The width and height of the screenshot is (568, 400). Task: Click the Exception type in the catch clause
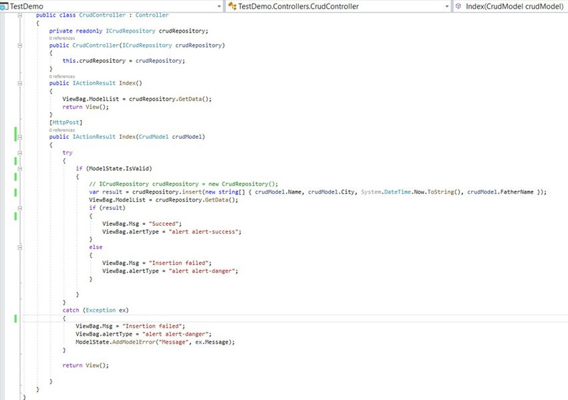(101, 311)
